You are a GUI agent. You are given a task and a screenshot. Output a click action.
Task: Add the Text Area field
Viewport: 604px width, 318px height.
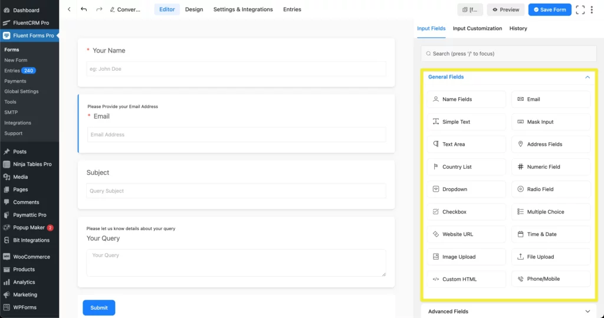point(466,144)
